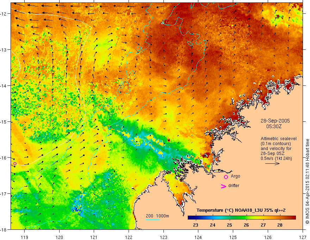Image resolution: width=310 pixels, height=240 pixels.
Task: Click longitude axis label 126
Action: click(x=268, y=237)
